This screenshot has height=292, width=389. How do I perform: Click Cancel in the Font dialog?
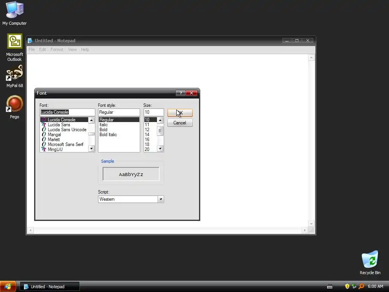(180, 123)
